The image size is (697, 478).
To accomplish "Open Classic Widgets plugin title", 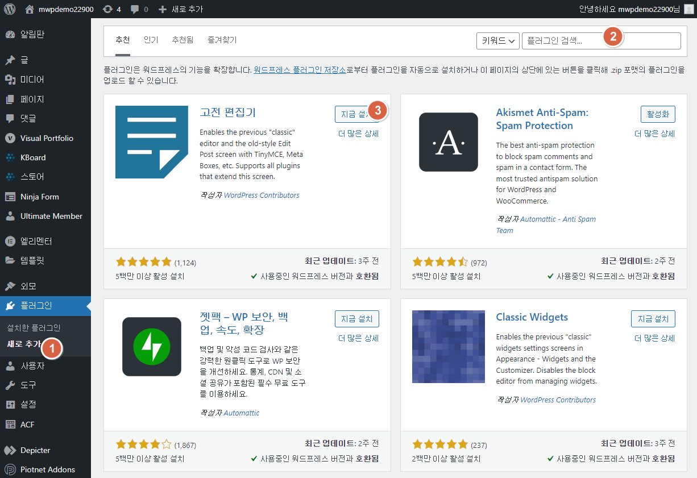I will pos(532,317).
